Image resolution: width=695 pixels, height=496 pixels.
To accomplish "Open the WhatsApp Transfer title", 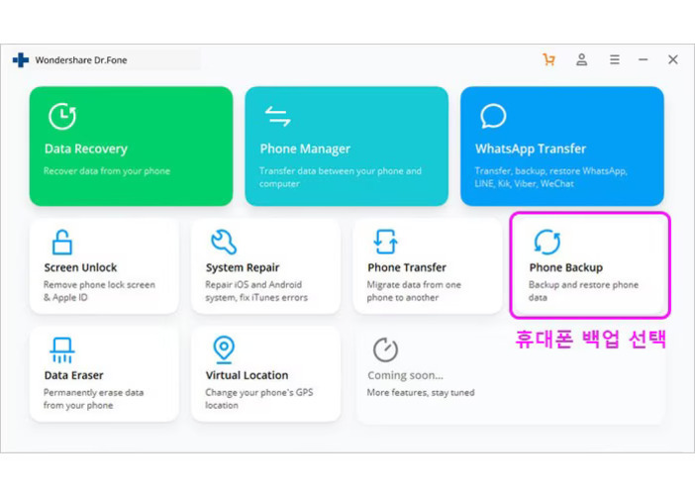I will tap(531, 149).
